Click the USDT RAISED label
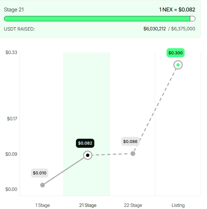The height and width of the screenshot is (209, 207). (19, 29)
